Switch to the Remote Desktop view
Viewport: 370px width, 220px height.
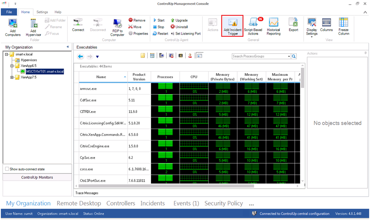pos(79,203)
